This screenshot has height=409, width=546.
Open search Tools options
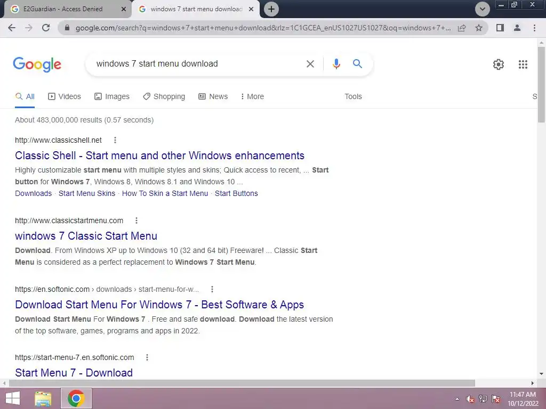pyautogui.click(x=353, y=97)
